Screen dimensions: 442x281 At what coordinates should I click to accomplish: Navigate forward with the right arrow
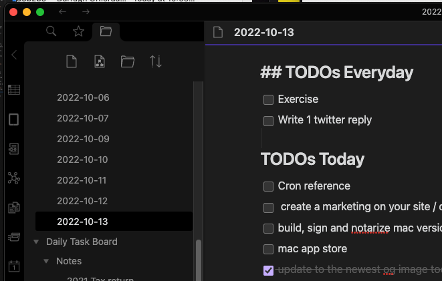[86, 12]
